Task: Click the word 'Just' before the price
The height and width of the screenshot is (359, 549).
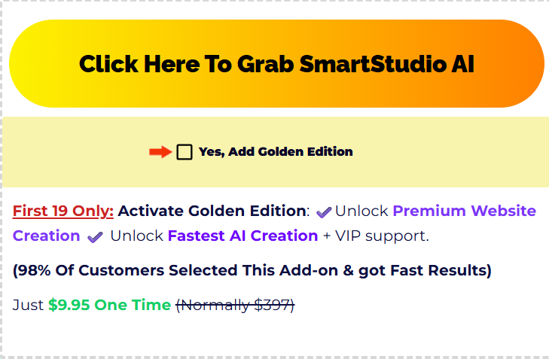Action: click(28, 305)
